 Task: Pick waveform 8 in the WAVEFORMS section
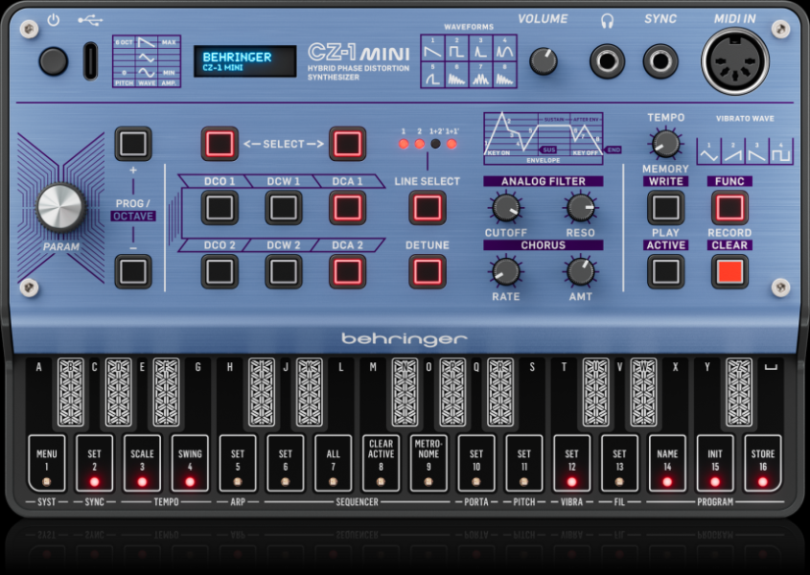click(503, 75)
